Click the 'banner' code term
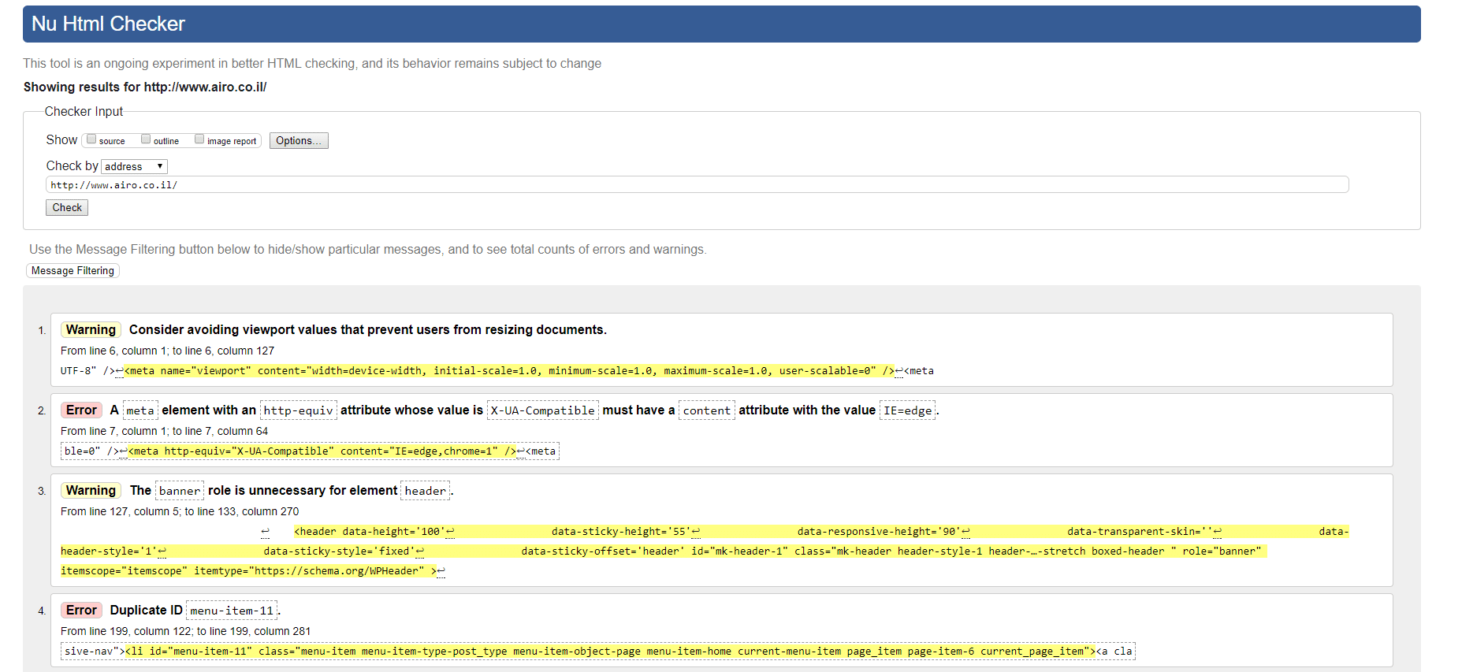This screenshot has width=1462, height=672. (x=180, y=491)
